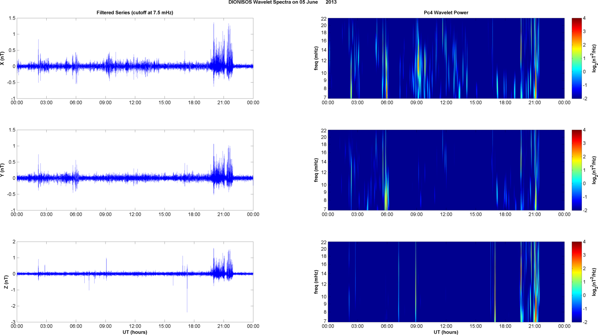Click the 09:00 vertical streak in bottom spectrogram
The height and width of the screenshot is (335, 598).
pos(416,282)
